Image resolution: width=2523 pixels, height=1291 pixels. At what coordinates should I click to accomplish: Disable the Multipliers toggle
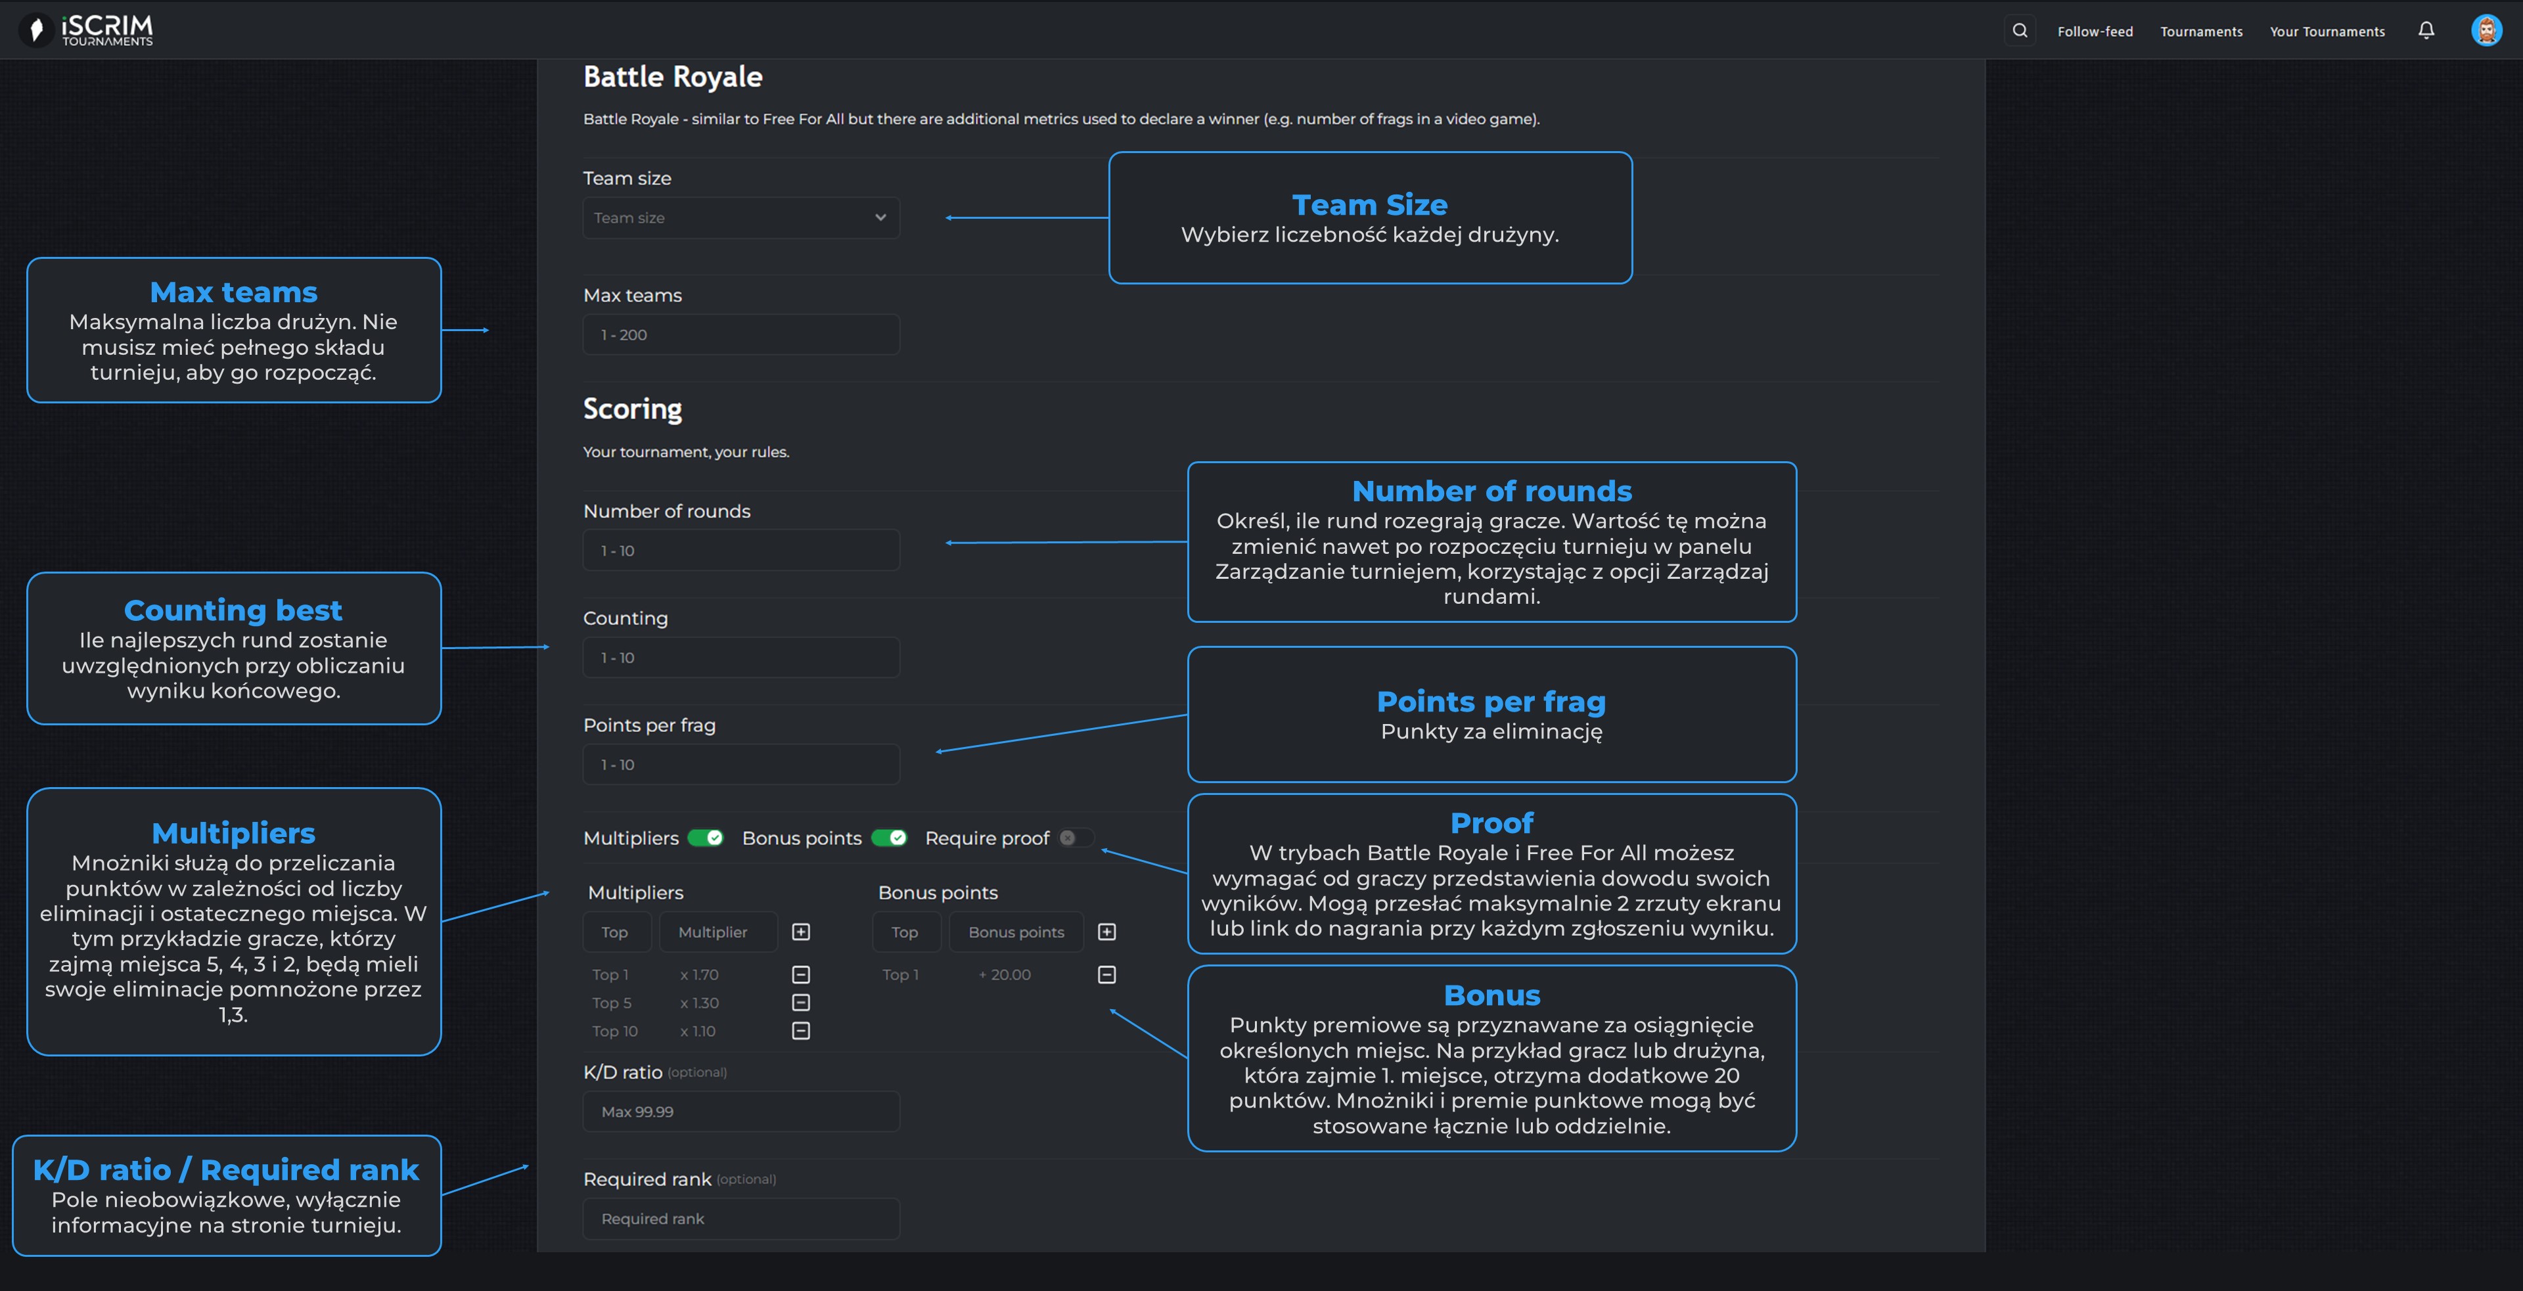click(x=705, y=838)
